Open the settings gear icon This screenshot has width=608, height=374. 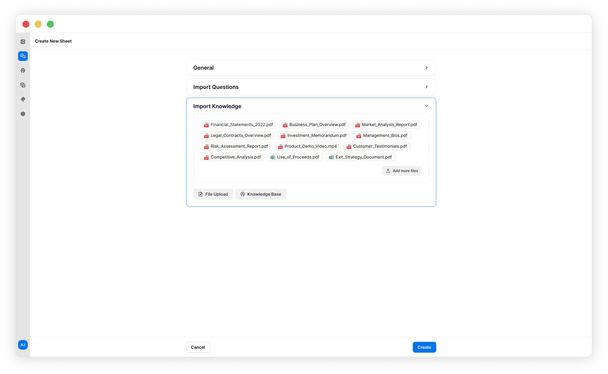coord(23,114)
